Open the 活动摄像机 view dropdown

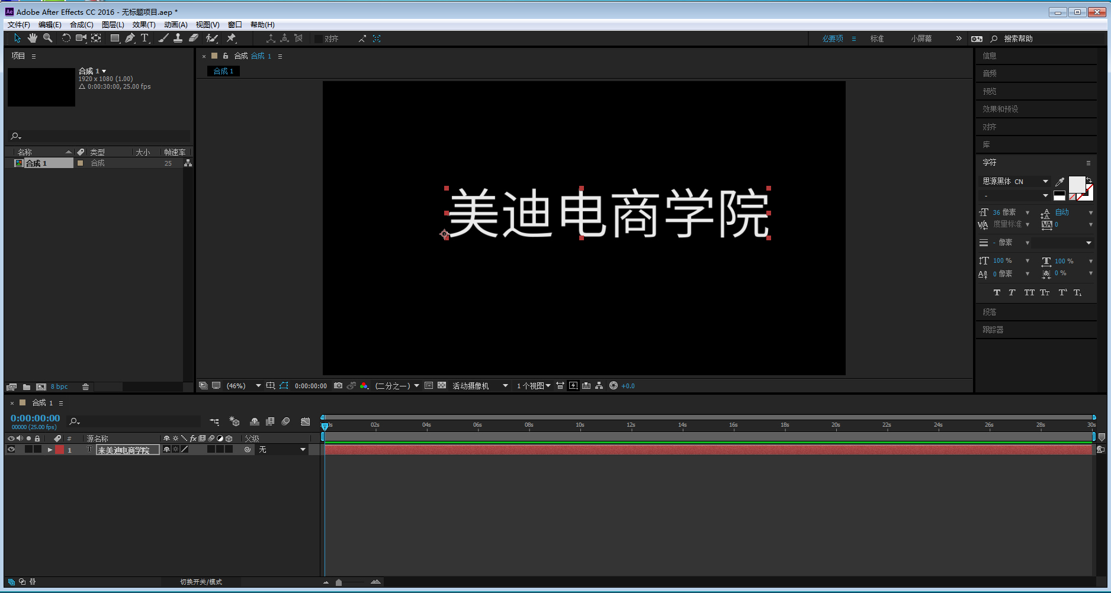pyautogui.click(x=480, y=385)
